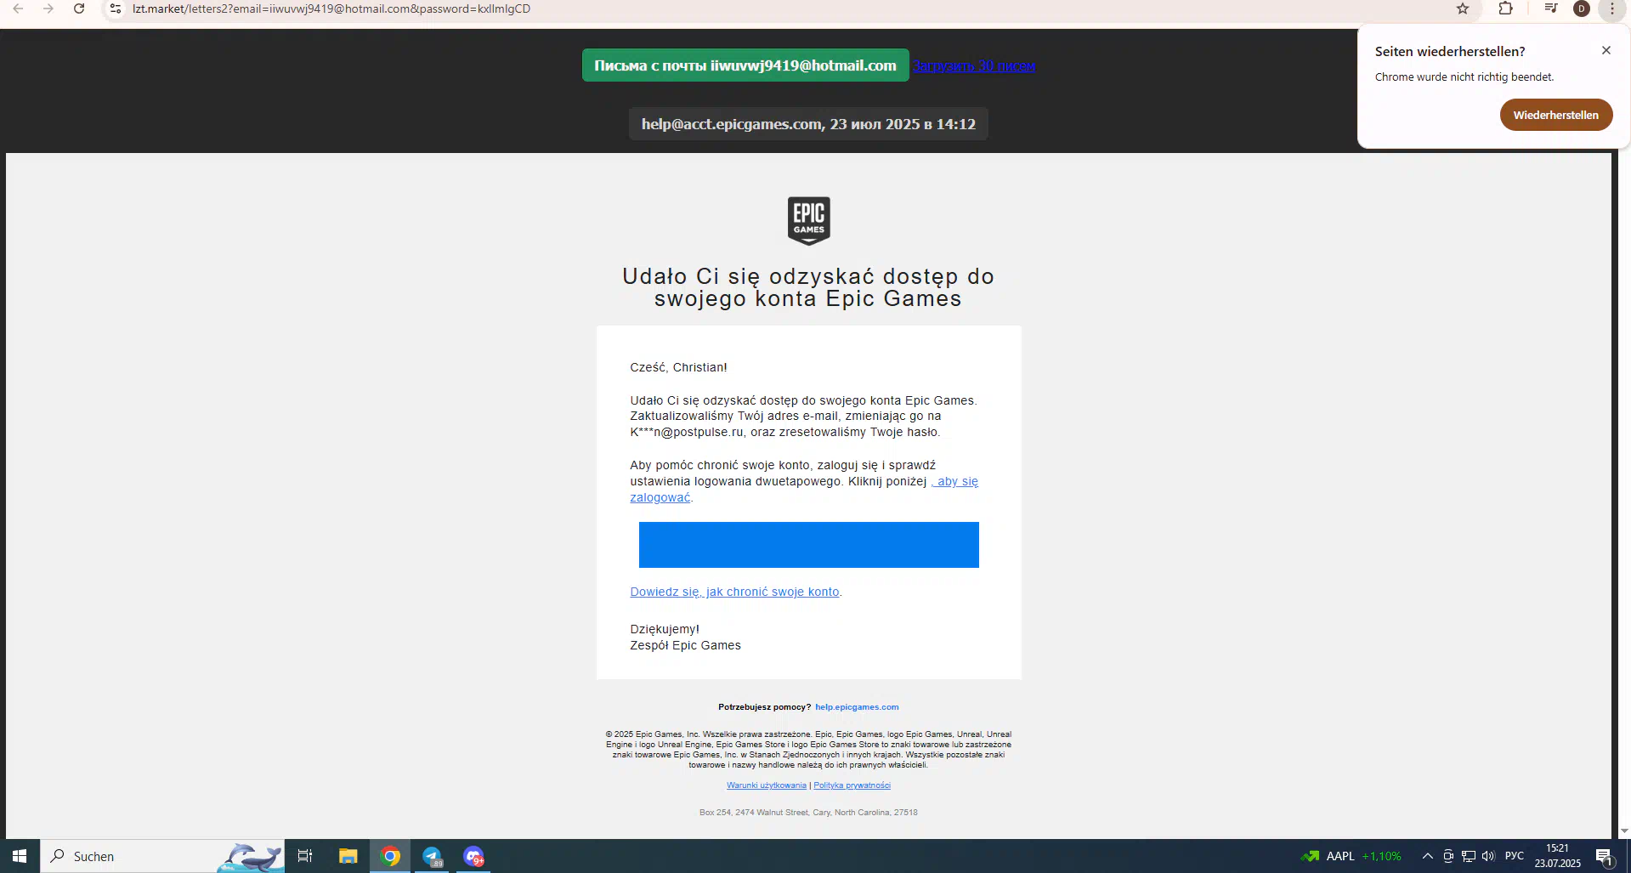Open Telegram from the taskbar
Viewport: 1631px width, 873px height.
433,856
